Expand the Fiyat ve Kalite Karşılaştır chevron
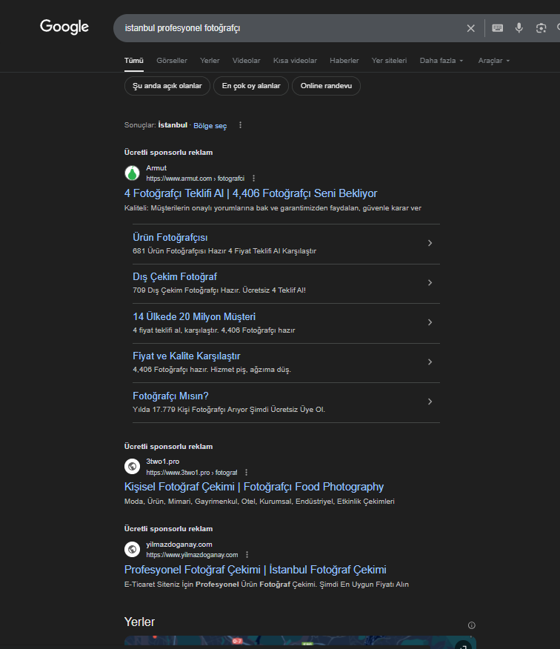 430,362
